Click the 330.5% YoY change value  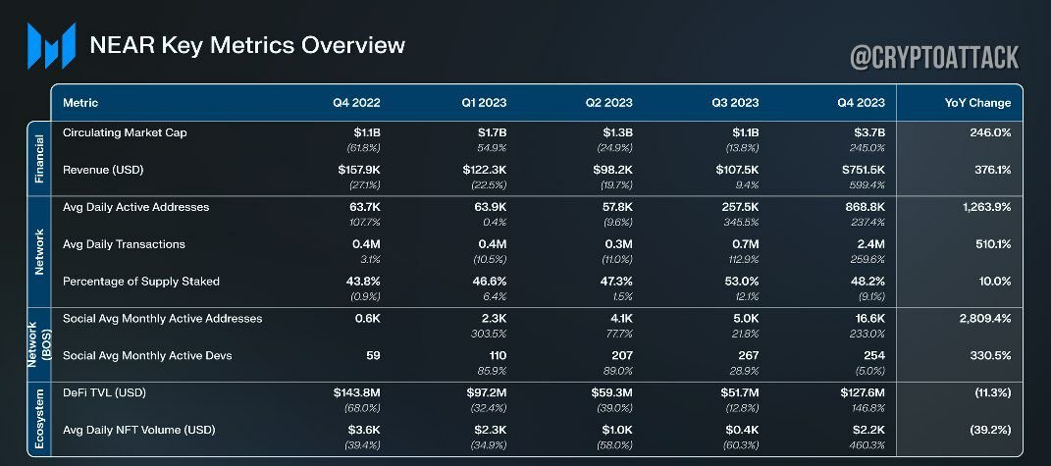(992, 355)
